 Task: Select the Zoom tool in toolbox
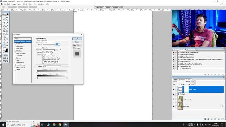coord(7,45)
